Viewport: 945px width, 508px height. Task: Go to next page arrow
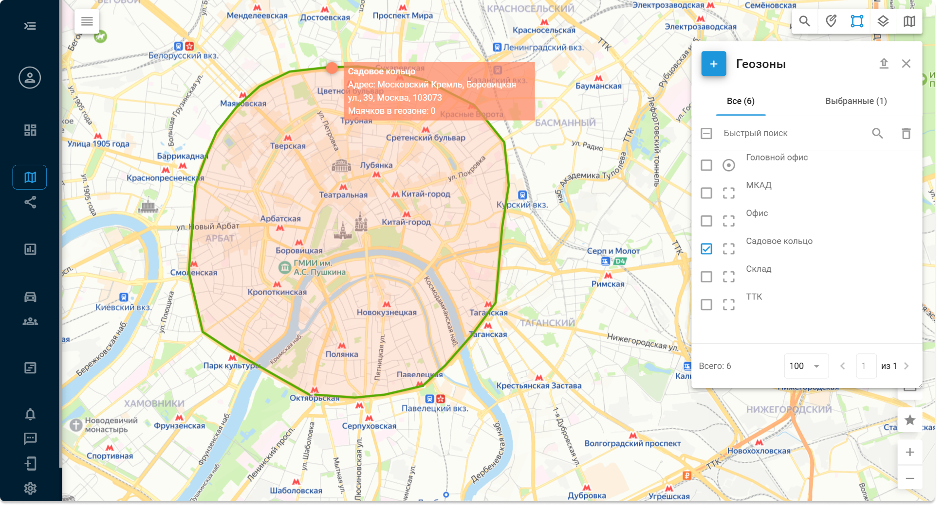click(907, 366)
